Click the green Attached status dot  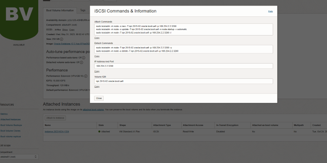point(99,132)
